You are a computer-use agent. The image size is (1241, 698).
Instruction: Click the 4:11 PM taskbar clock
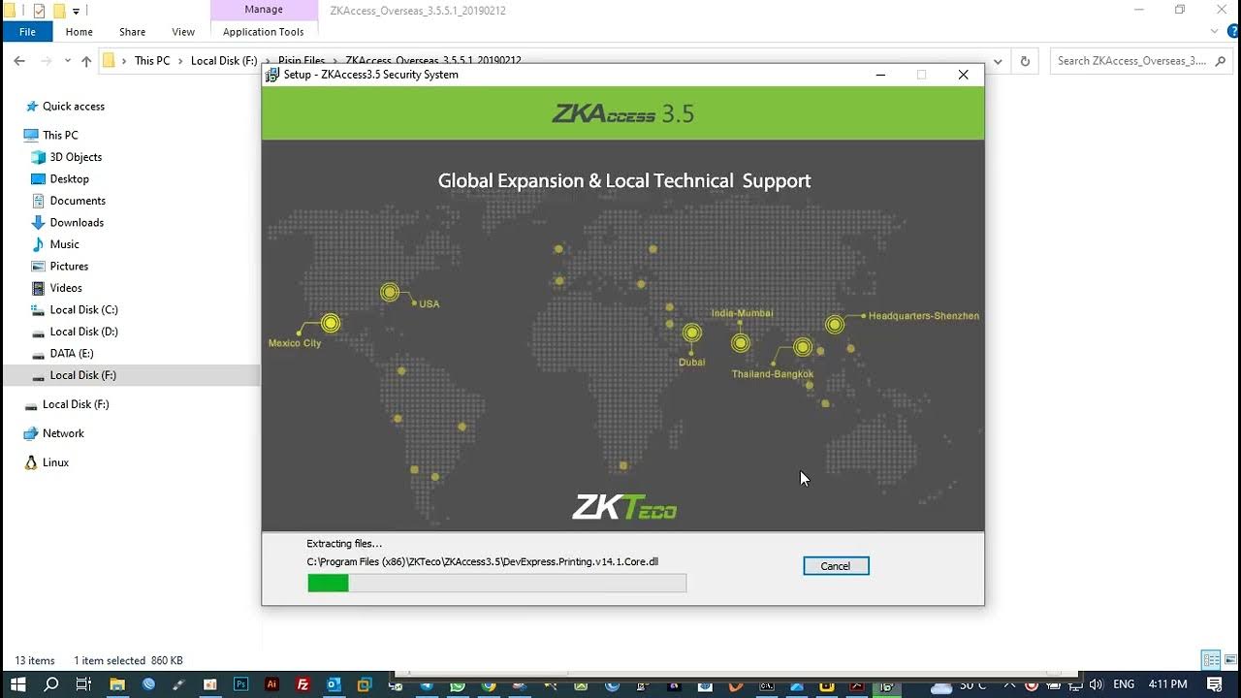tap(1167, 684)
